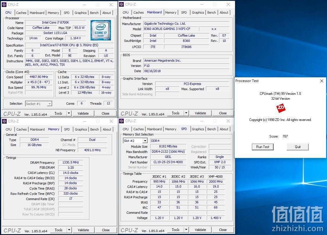This screenshot has height=235, width=327.
Task: Click the Core Speed value 4487.90 MHz
Action: click(39, 77)
